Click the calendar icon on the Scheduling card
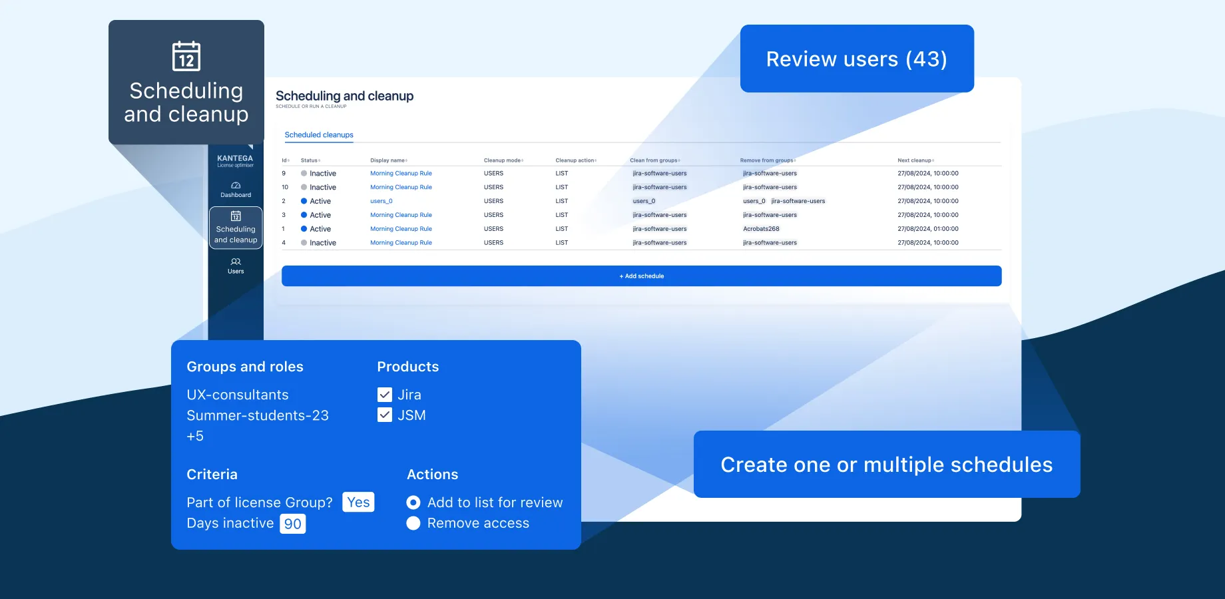Viewport: 1225px width, 599px height. tap(186, 57)
